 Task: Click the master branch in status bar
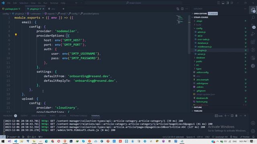pos(12,137)
